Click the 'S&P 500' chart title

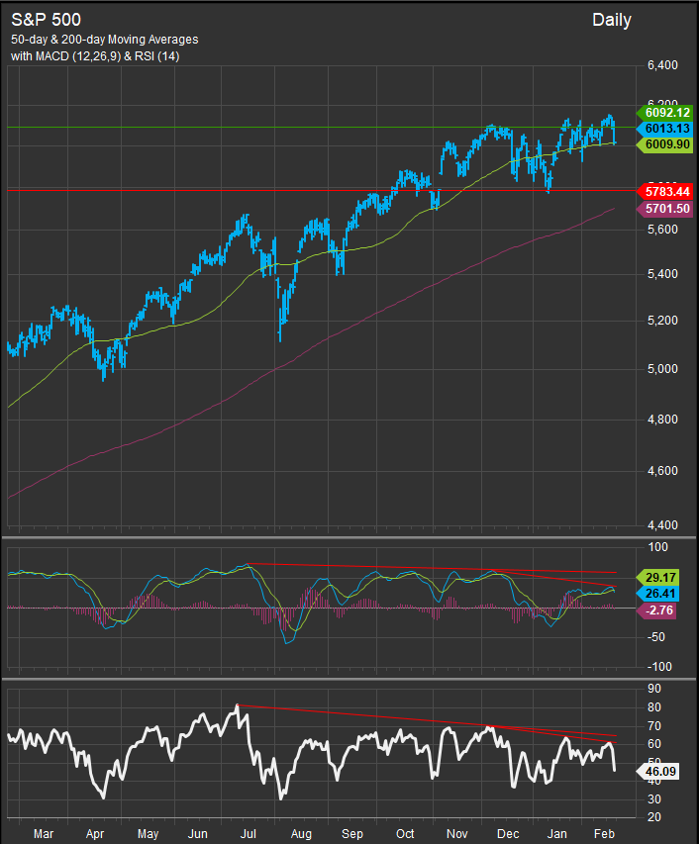[47, 20]
